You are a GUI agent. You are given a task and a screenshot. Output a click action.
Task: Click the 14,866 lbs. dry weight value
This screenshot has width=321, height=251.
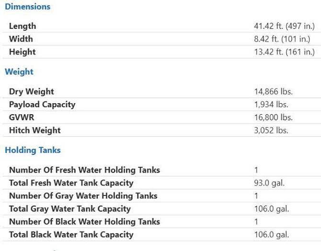coord(273,92)
